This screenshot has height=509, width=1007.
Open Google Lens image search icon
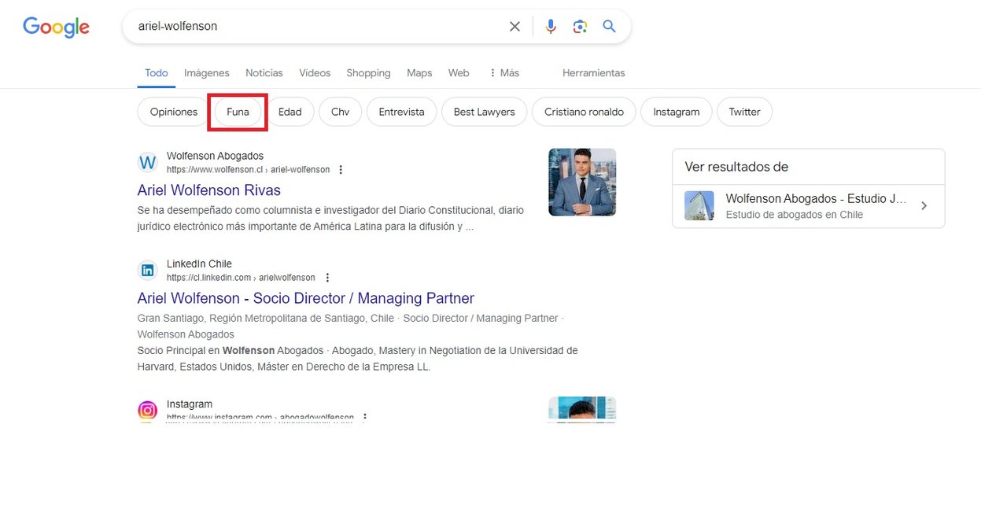click(580, 27)
